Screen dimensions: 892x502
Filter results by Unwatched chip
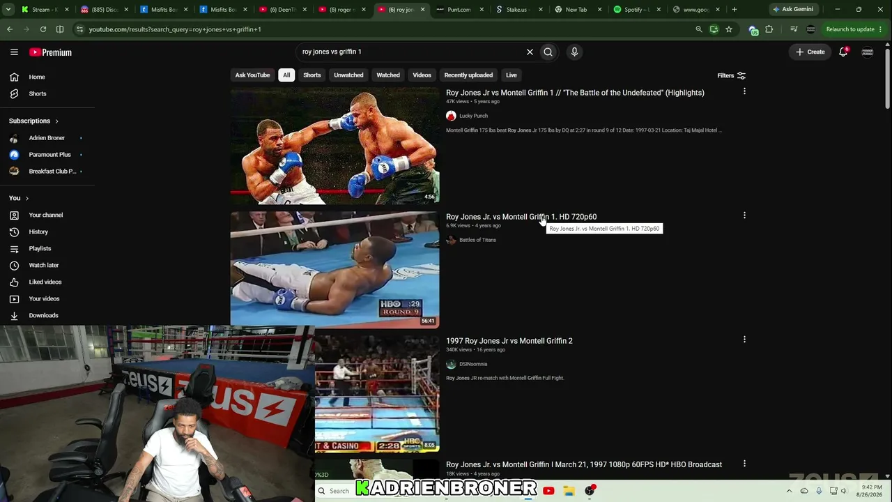pyautogui.click(x=348, y=75)
